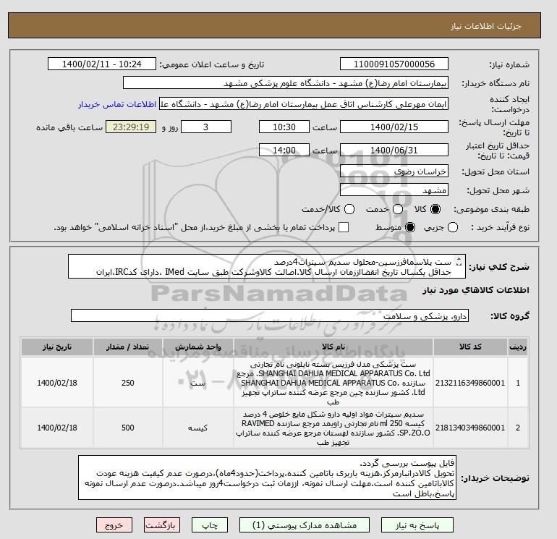Click the RAVIMED sodium citrate product name cell
The height and width of the screenshot is (539, 557).
click(333, 428)
